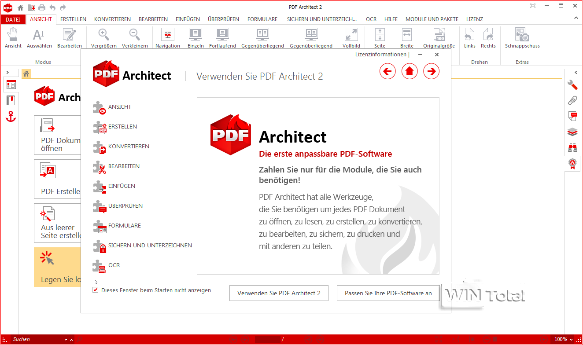Select KONVERTIEREN module in the welcome dialog list
The height and width of the screenshot is (345, 583).
click(x=121, y=147)
